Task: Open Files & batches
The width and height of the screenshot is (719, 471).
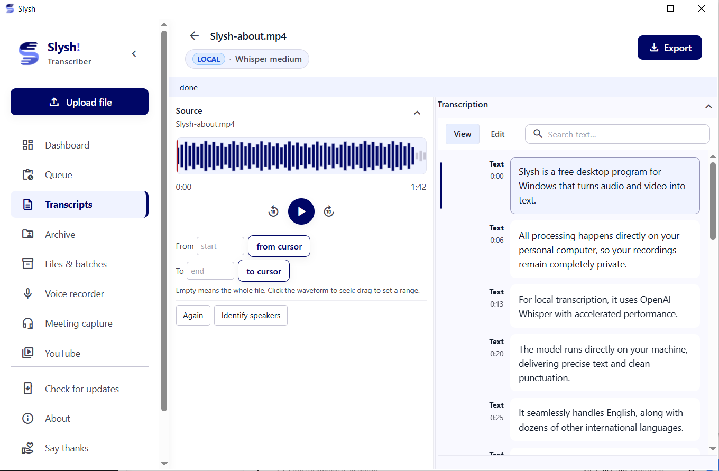Action: 79,264
